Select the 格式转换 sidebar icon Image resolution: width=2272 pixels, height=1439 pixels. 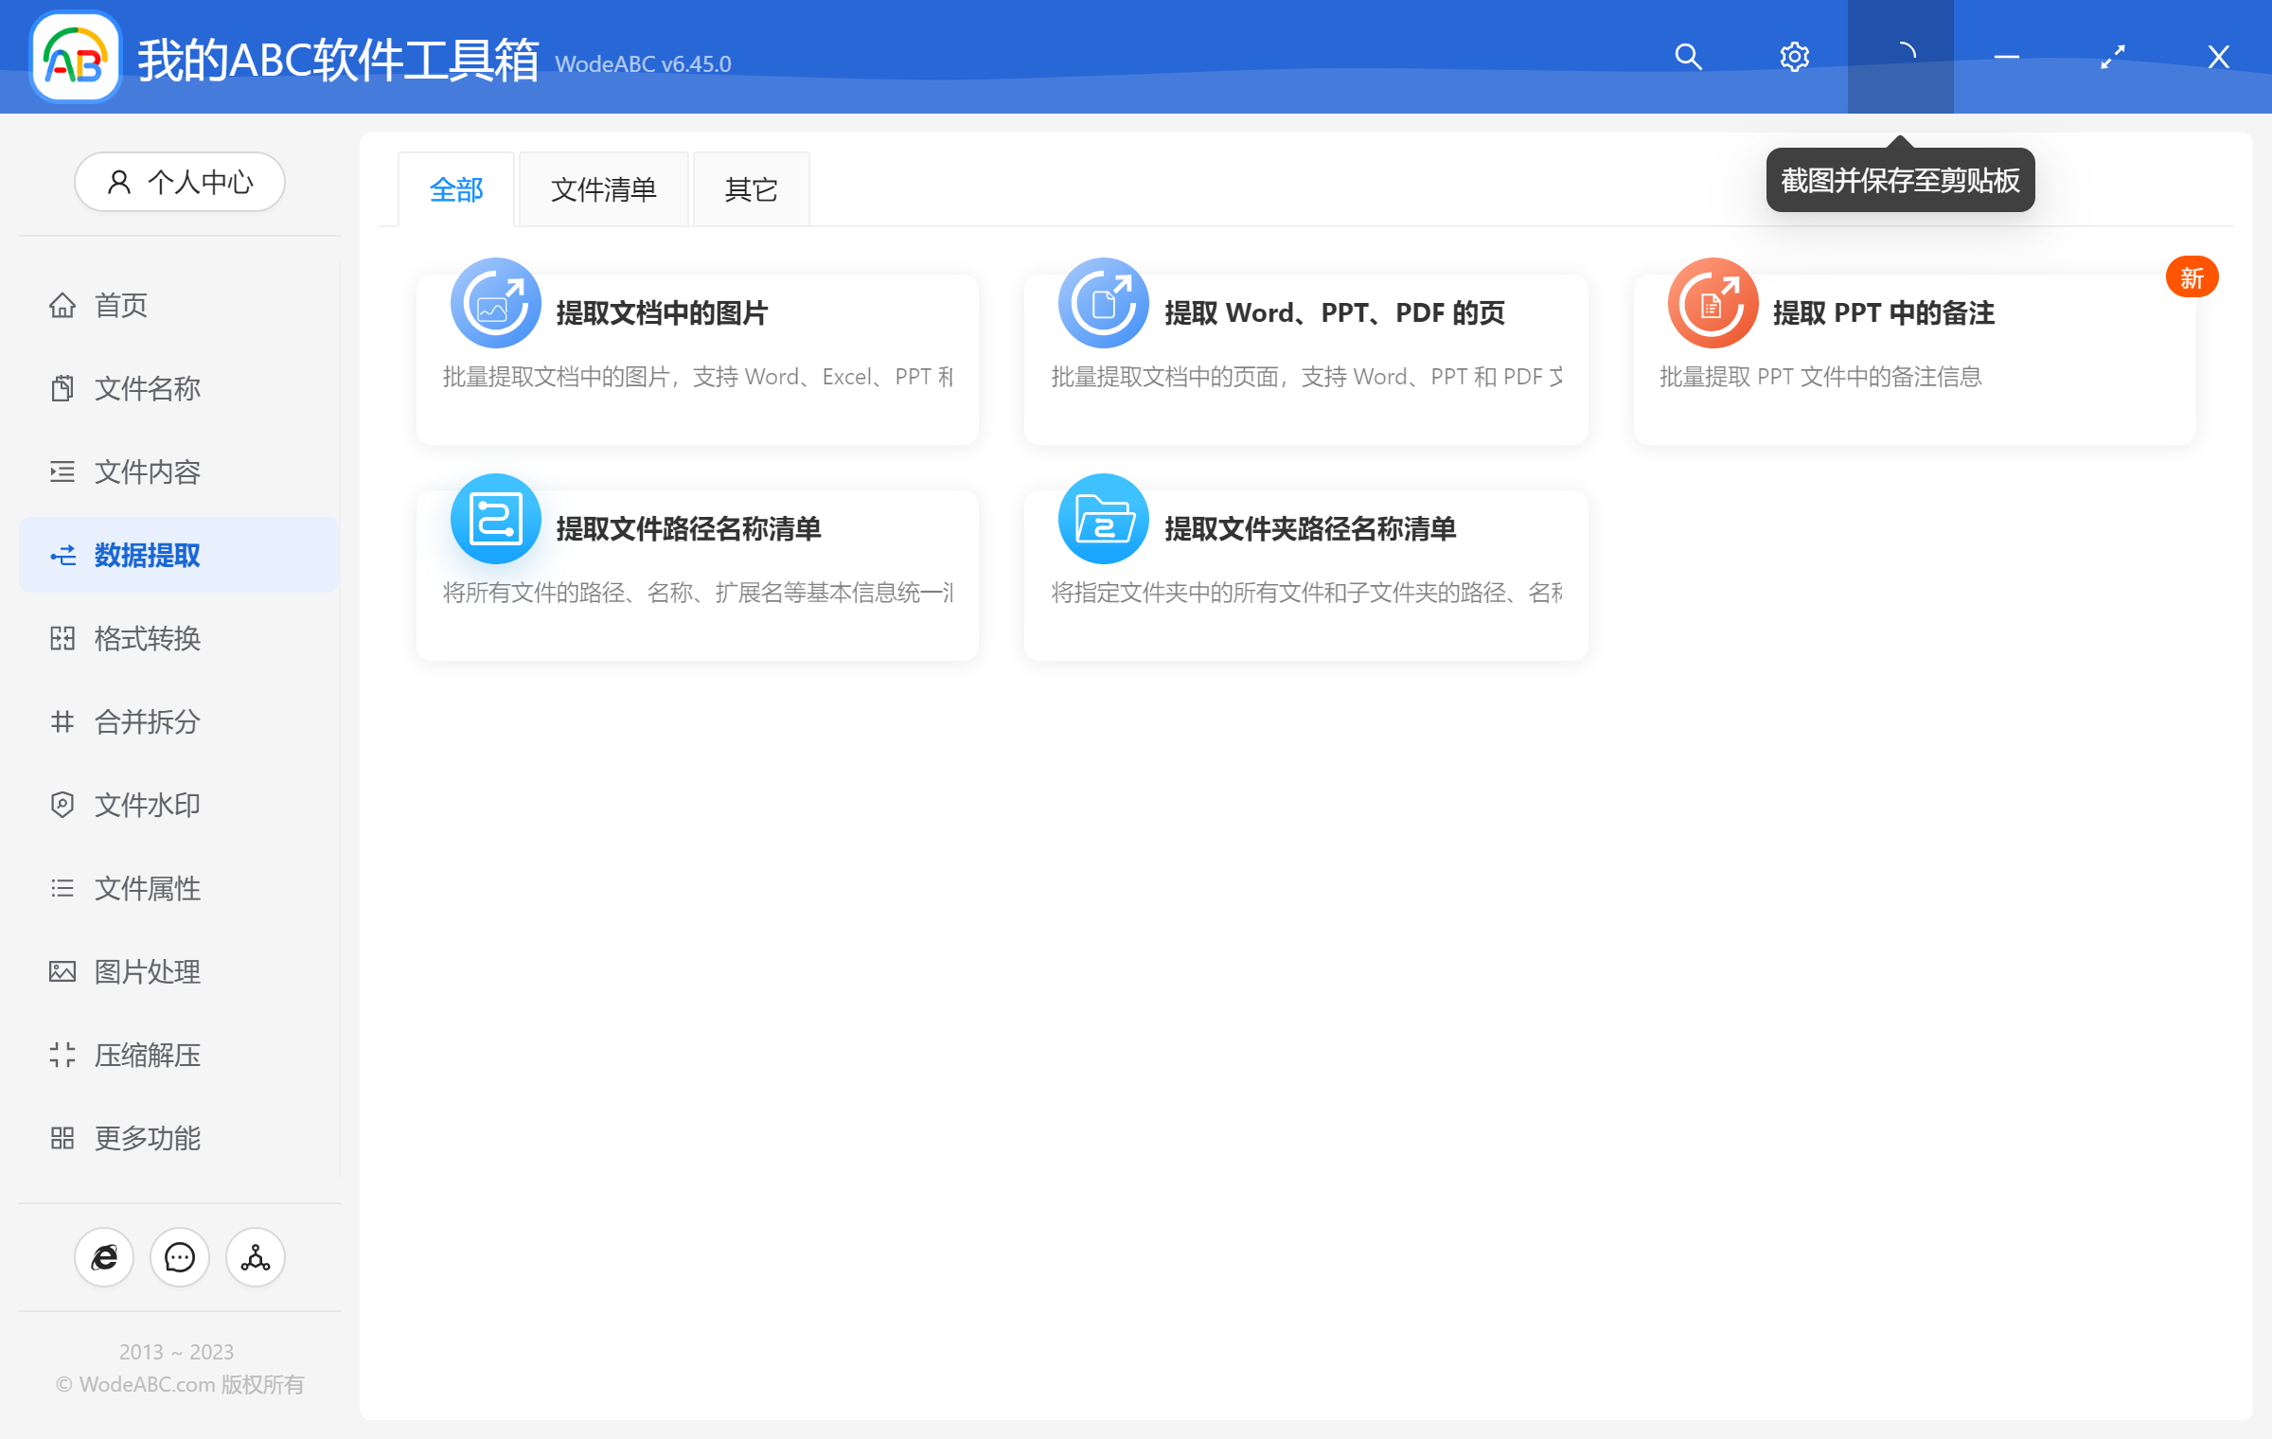click(62, 639)
